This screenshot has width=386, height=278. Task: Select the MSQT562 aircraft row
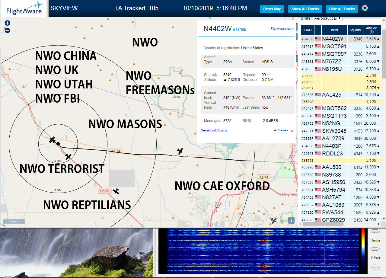click(x=341, y=108)
